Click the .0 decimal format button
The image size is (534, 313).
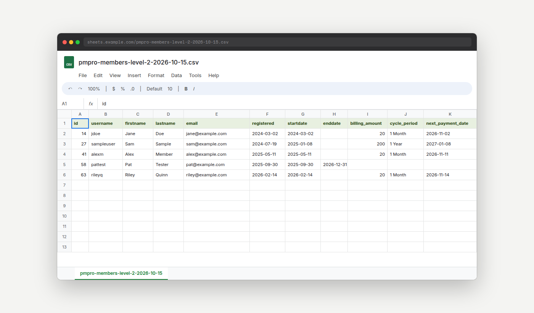[132, 89]
